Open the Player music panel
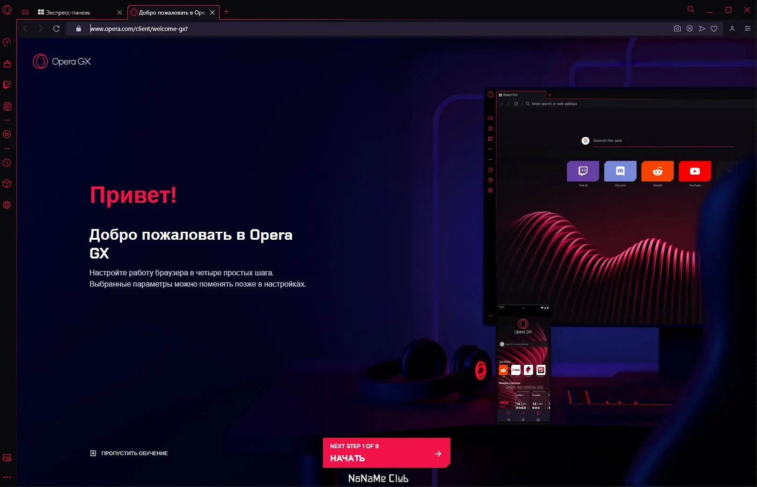Viewport: 757px width, 487px height. (7, 134)
